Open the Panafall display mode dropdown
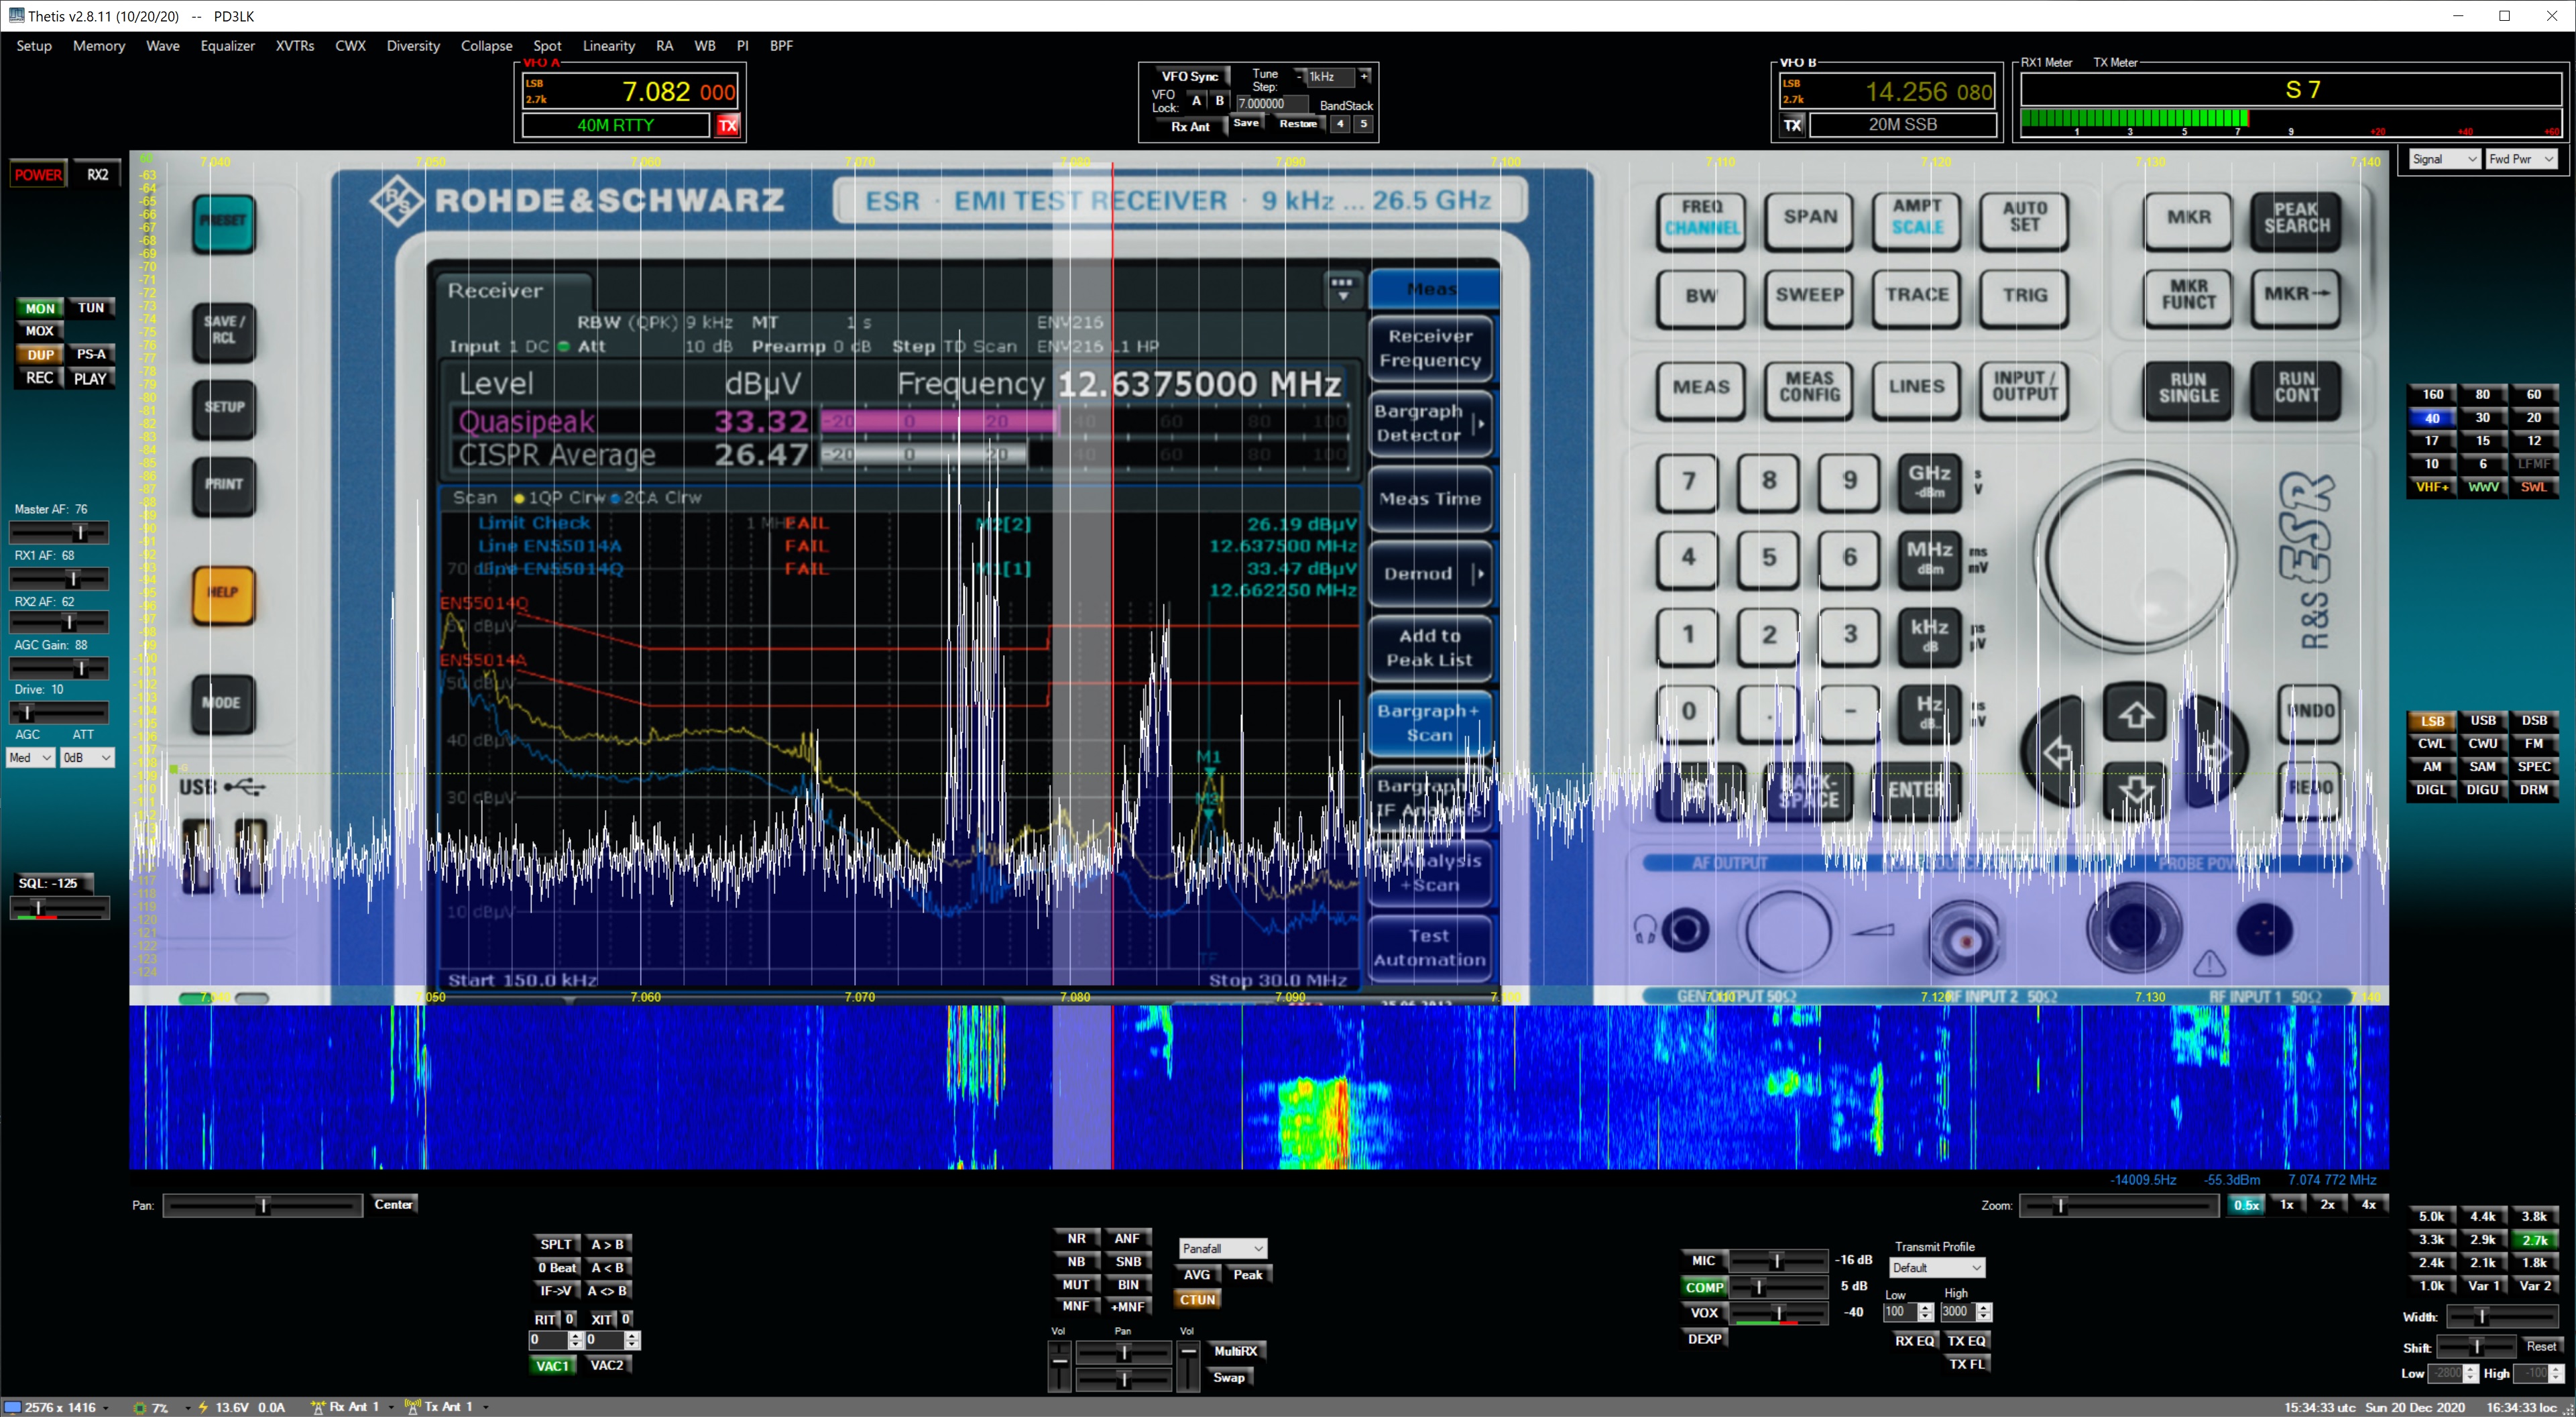Viewport: 2576px width, 1417px height. click(1223, 1248)
